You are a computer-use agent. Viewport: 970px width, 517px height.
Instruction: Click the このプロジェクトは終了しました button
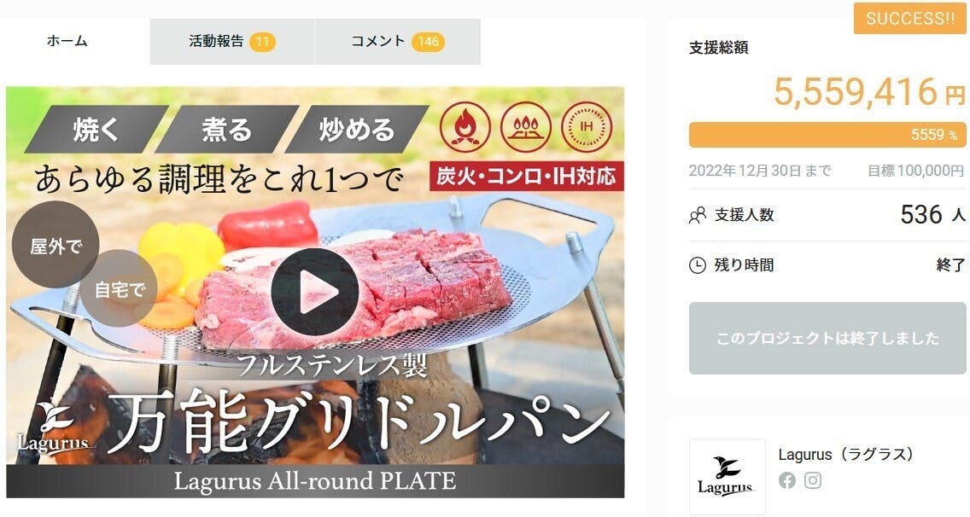point(827,339)
